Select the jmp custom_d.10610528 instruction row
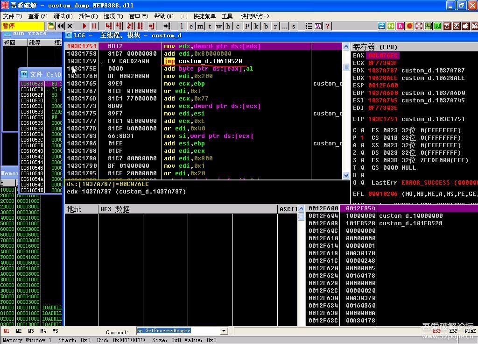 (204, 61)
